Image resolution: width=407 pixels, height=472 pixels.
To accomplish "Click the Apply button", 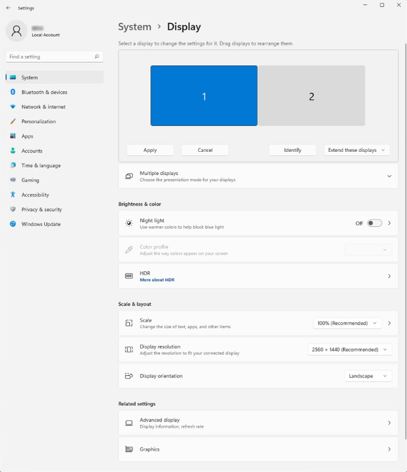I will point(150,150).
